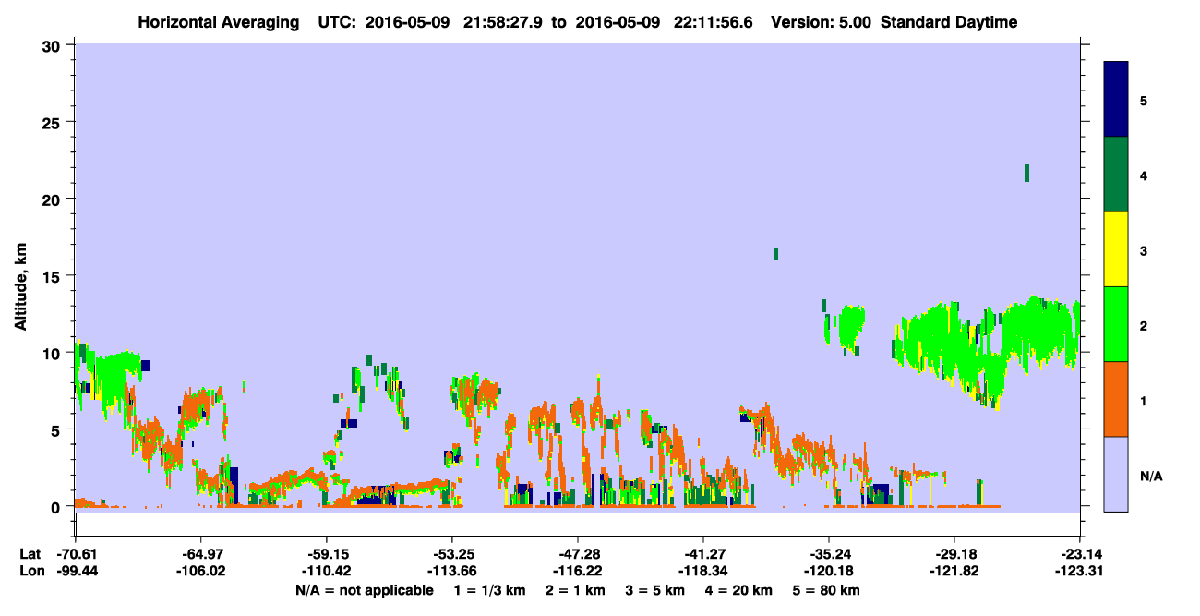
Task: Click the legend note 'N/A = not applicable'
Action: pyautogui.click(x=364, y=590)
